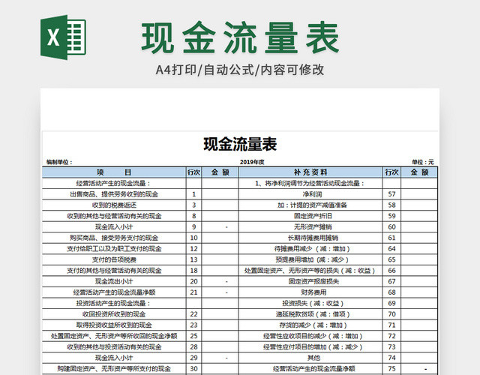This screenshot has height=375, width=480.
Task: Click the 金额 cell for 出售商品 row
Action: (x=220, y=194)
